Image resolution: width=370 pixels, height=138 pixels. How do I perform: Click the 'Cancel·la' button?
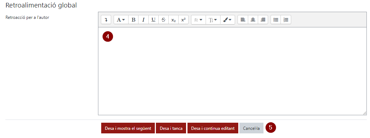click(x=251, y=128)
